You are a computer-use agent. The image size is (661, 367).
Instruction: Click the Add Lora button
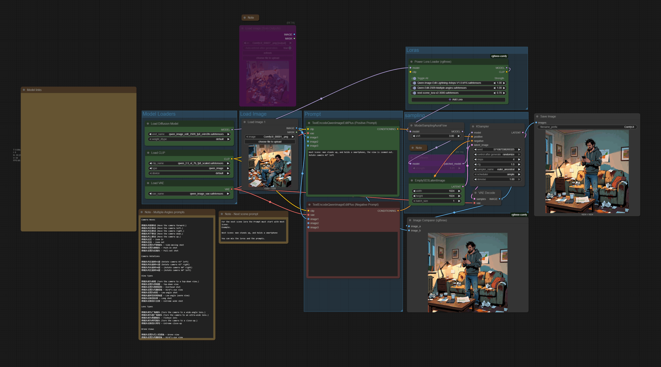pos(458,99)
